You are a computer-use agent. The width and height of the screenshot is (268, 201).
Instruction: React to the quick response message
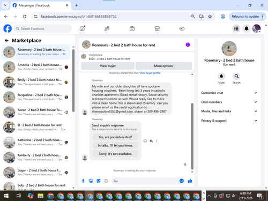[x=145, y=141]
